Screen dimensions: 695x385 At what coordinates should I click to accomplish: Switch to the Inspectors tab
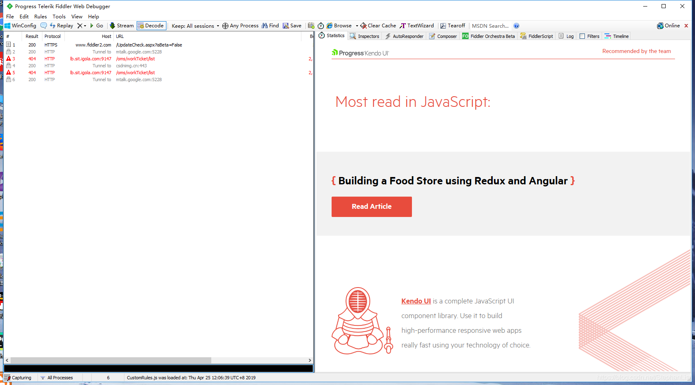(365, 36)
